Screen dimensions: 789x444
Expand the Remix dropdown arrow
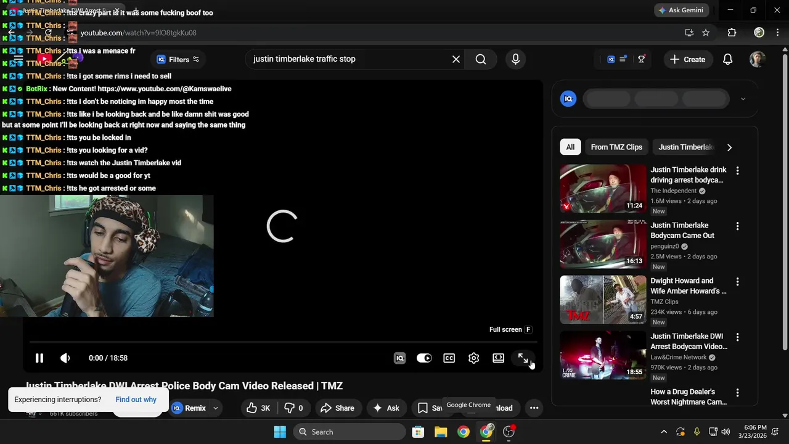(x=215, y=408)
